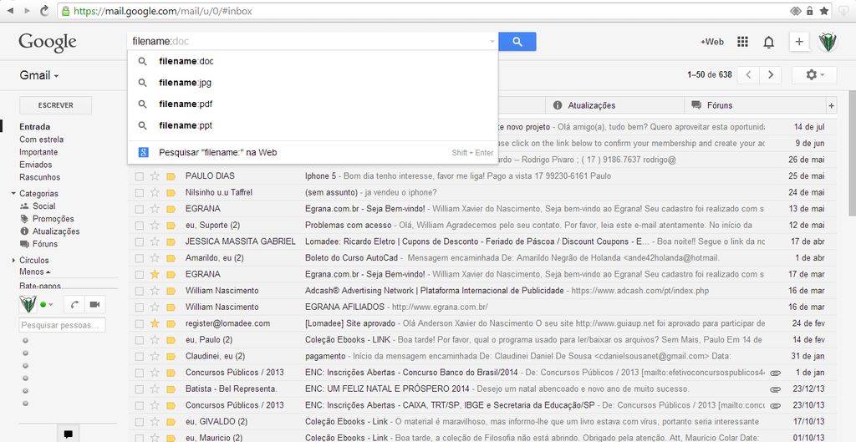Open Promoções category in sidebar

click(x=53, y=218)
